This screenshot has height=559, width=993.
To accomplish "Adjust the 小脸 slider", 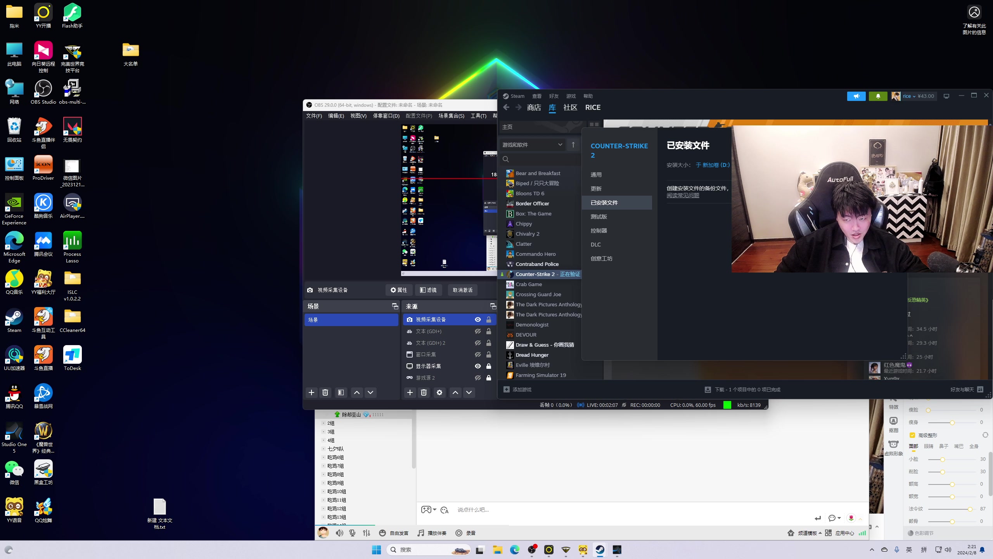I will click(x=952, y=459).
